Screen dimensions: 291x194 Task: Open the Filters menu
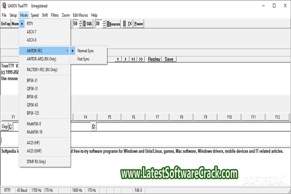[x=55, y=15]
